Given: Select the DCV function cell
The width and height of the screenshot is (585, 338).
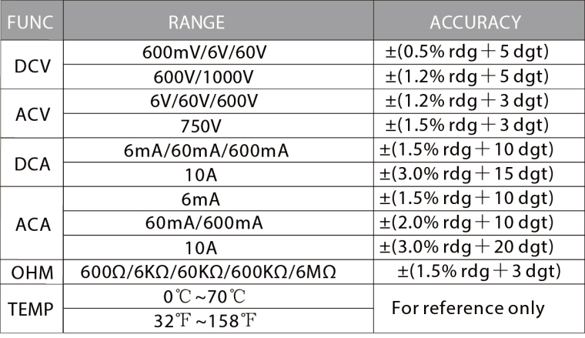Looking at the screenshot, I should coord(32,65).
